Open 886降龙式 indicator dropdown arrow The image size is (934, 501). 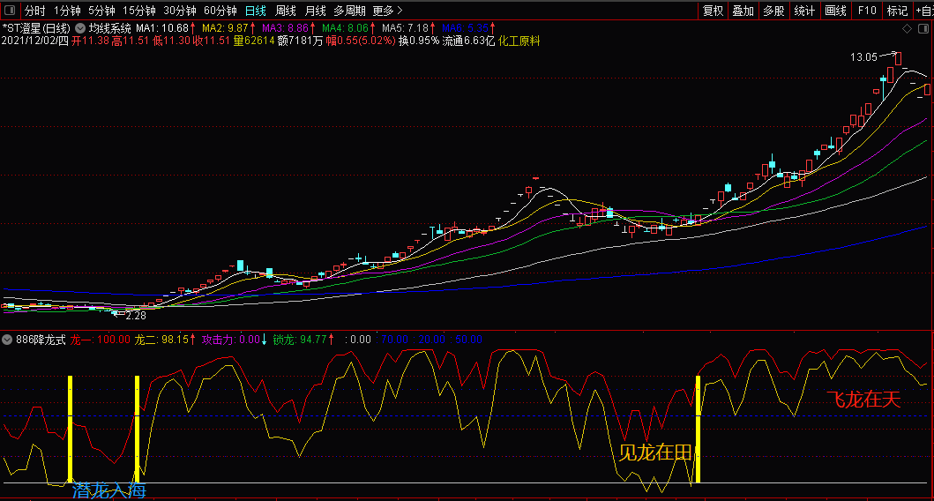[7, 340]
